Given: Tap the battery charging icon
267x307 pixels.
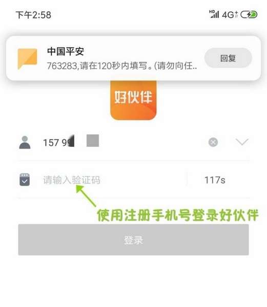Looking at the screenshot, I should (x=249, y=14).
